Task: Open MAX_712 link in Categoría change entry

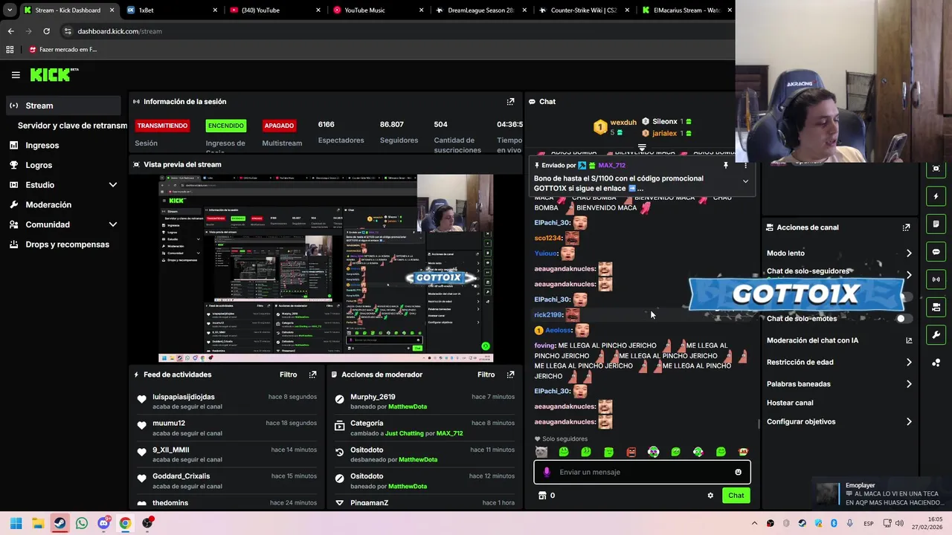Action: pyautogui.click(x=449, y=433)
